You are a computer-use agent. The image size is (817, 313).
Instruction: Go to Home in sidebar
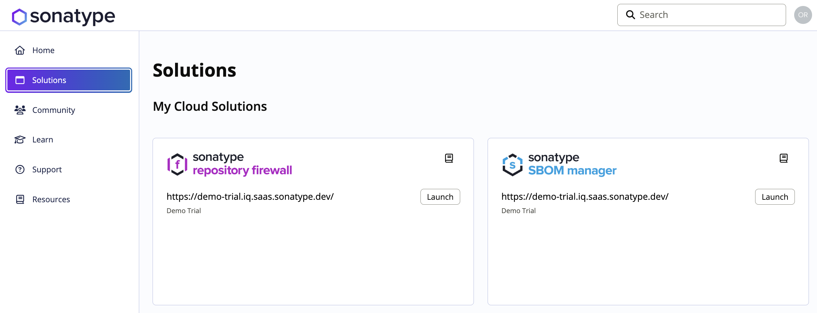[69, 50]
